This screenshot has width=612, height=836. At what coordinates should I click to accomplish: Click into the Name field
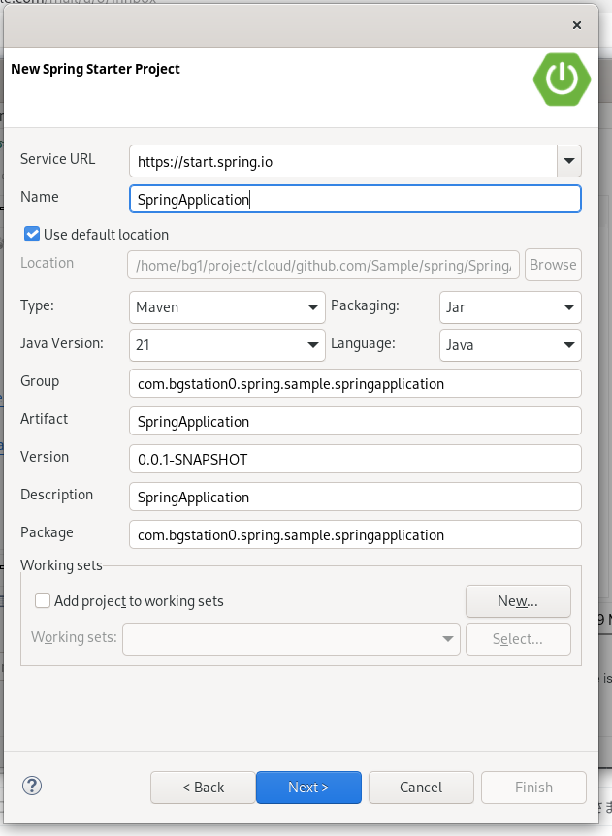(x=355, y=199)
